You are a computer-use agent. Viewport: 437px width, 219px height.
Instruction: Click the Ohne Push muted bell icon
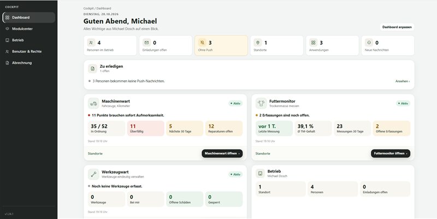[202, 43]
